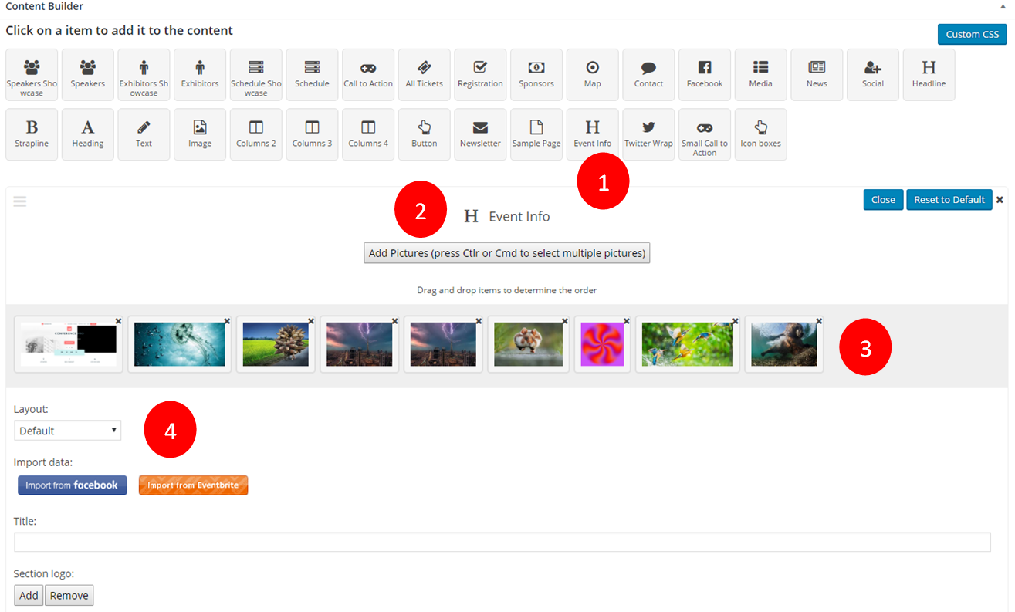1015x612 pixels.
Task: Insert the Sponsors block
Action: 536,75
